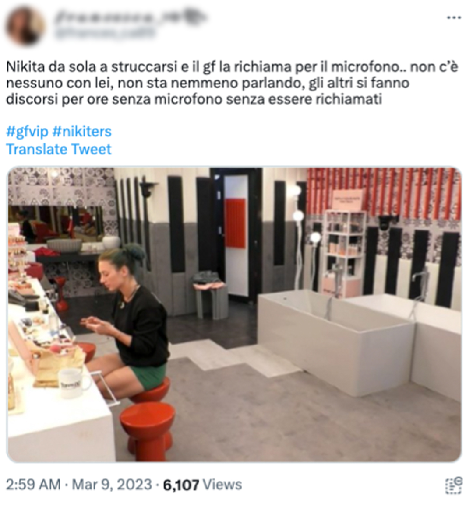Open the three-dot more options menu

point(454,18)
